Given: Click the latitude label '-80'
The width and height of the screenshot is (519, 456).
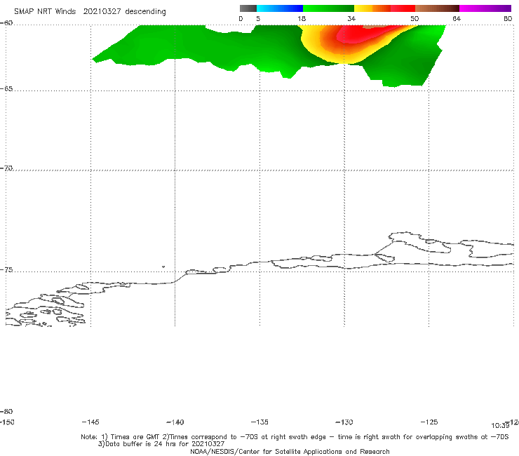Looking at the screenshot, I should pyautogui.click(x=6, y=412).
